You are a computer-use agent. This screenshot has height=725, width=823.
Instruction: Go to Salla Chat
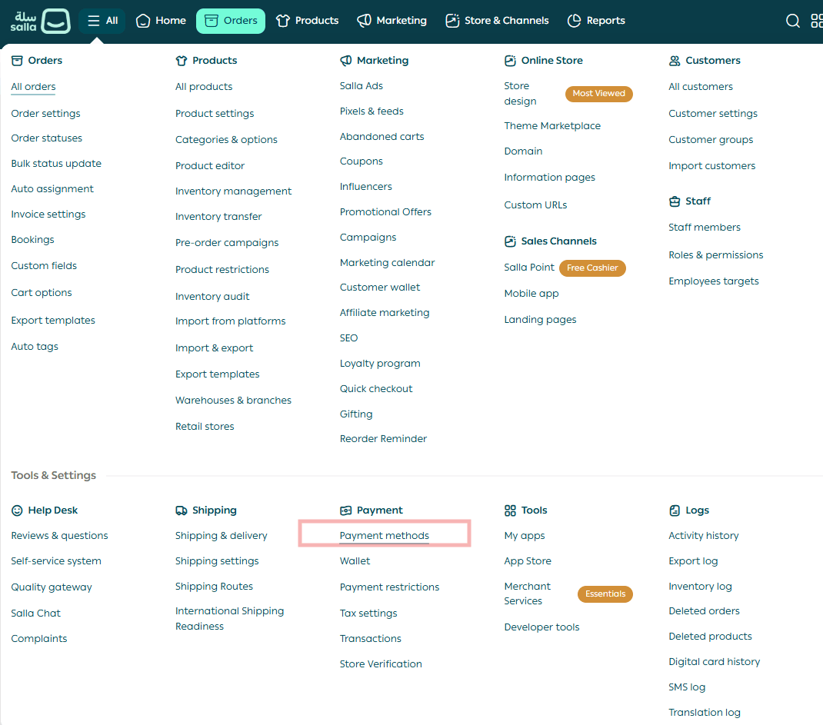[35, 614]
